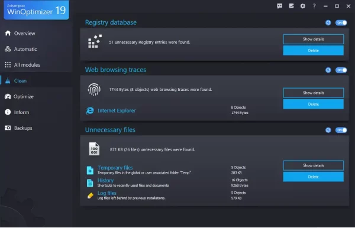355x228 pixels.
Task: Click the Backups camera icon
Action: coord(8,128)
